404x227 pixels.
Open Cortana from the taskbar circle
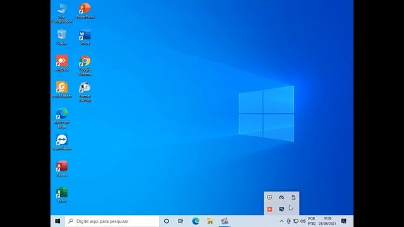167,221
